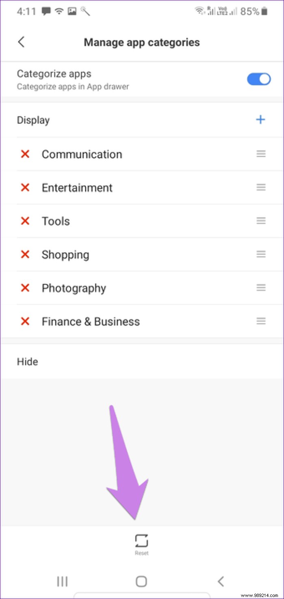Viewport: 284px width, 599px height.
Task: Remove the Tools category
Action: tap(25, 221)
